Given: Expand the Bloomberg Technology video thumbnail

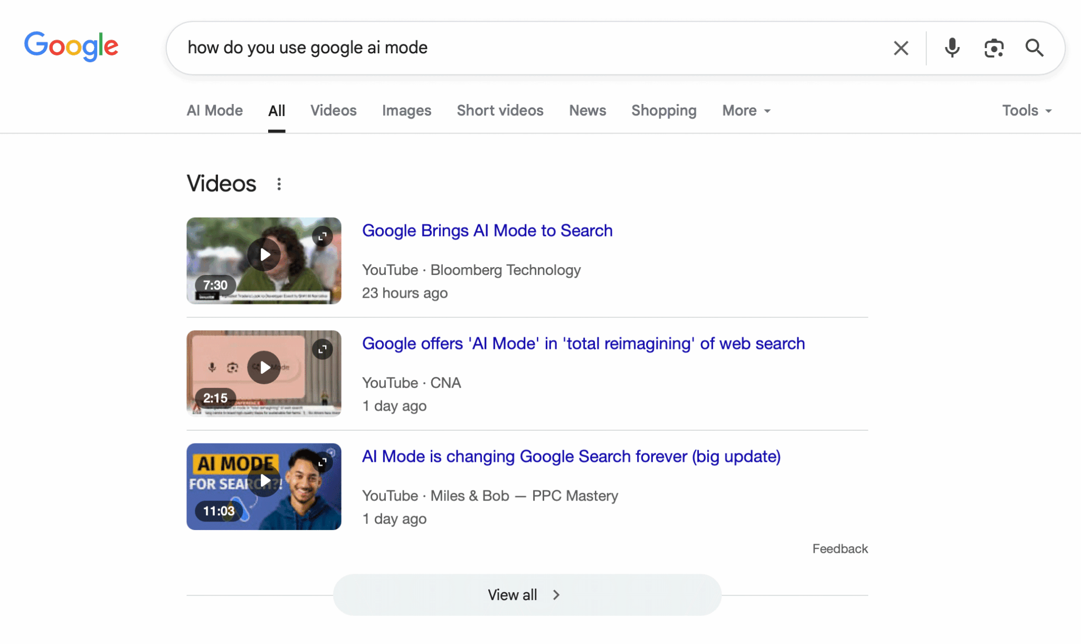Looking at the screenshot, I should 323,236.
